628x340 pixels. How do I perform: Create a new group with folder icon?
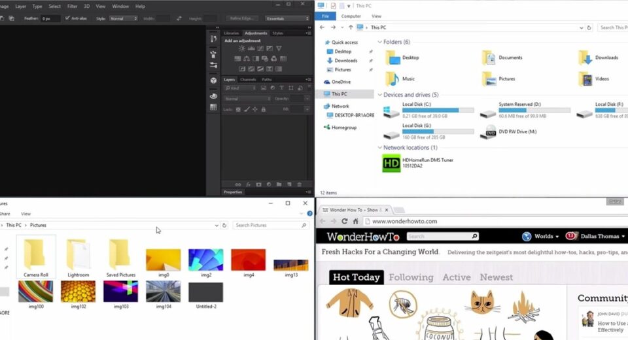[x=279, y=184]
